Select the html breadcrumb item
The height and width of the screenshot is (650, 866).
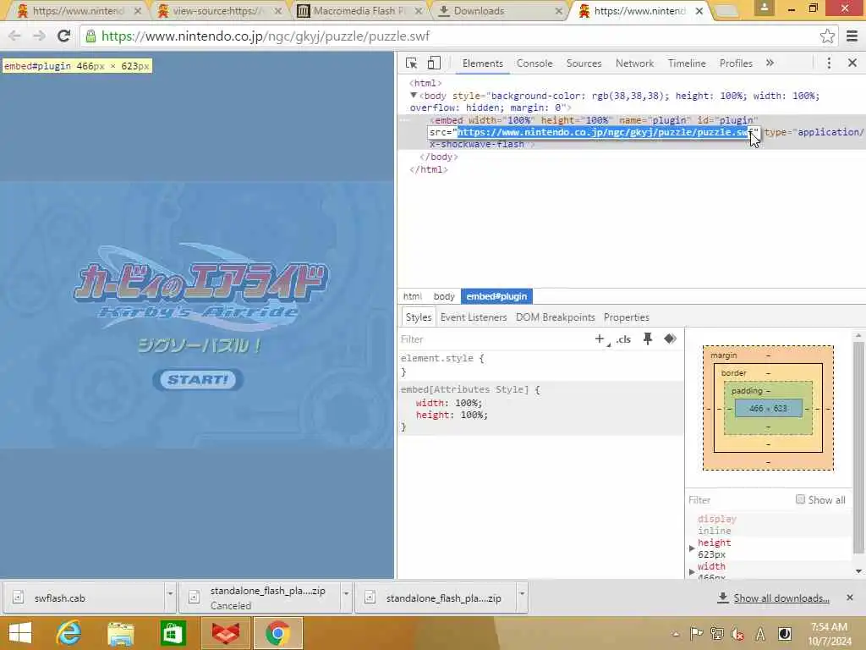click(x=412, y=296)
